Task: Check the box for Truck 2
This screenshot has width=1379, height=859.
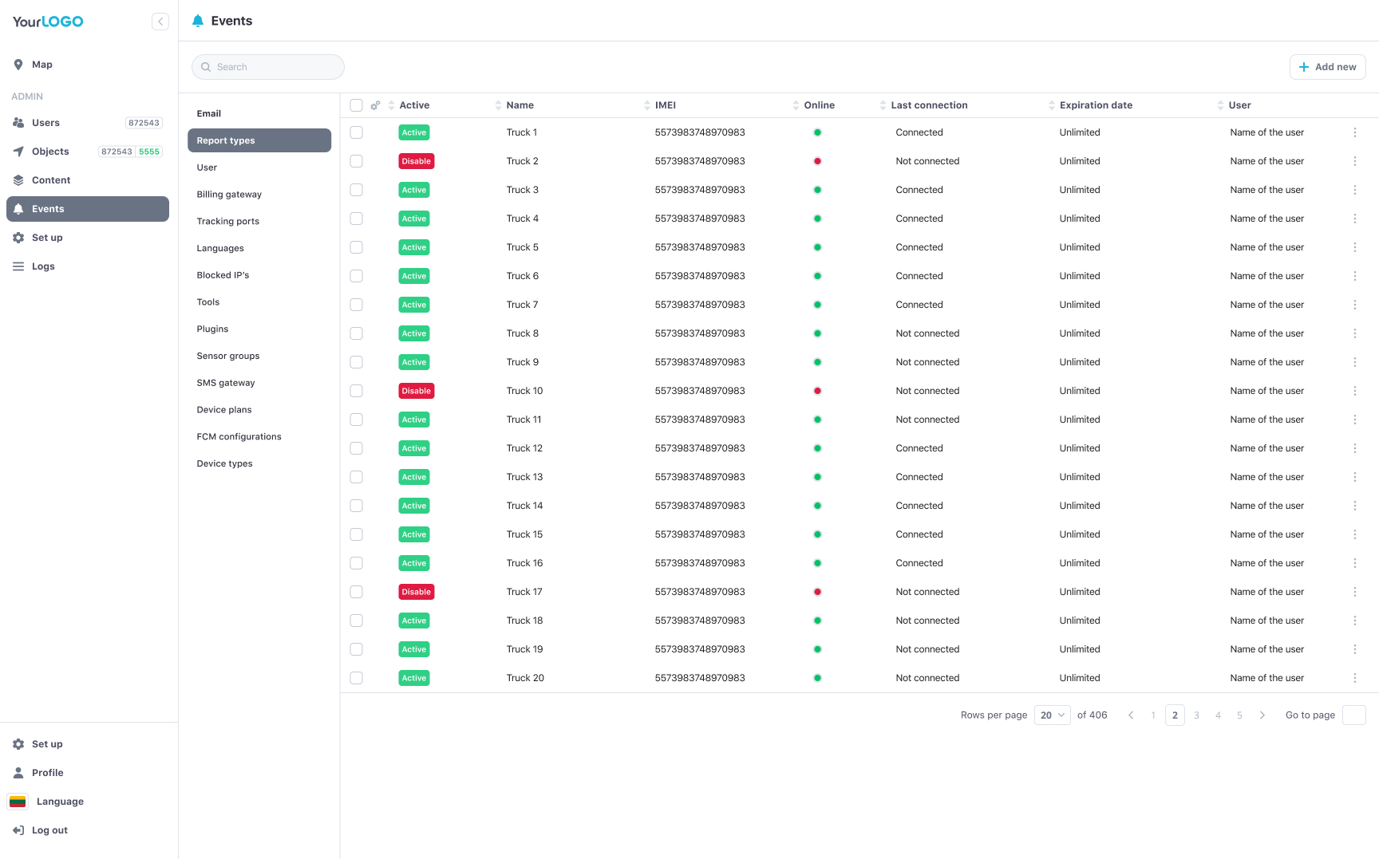Action: pyautogui.click(x=357, y=161)
